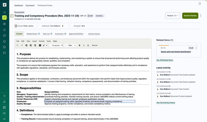Image resolution: width=207 pixels, height=122 pixels.
Task: Open the Version 1.1 dropdown
Action: click(x=173, y=16)
